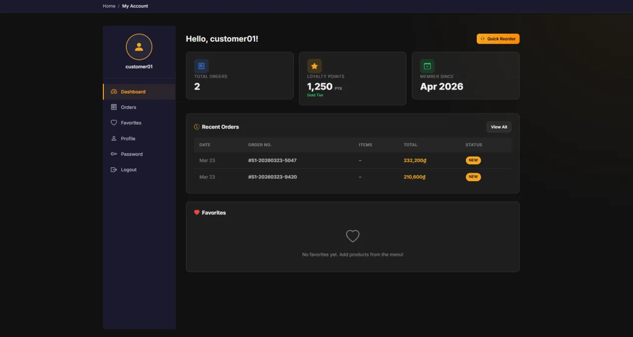Click the No favorites yet message
Image resolution: width=633 pixels, height=337 pixels.
point(353,254)
